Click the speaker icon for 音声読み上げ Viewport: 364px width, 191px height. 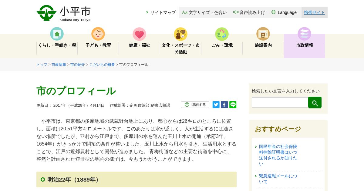click(x=236, y=12)
